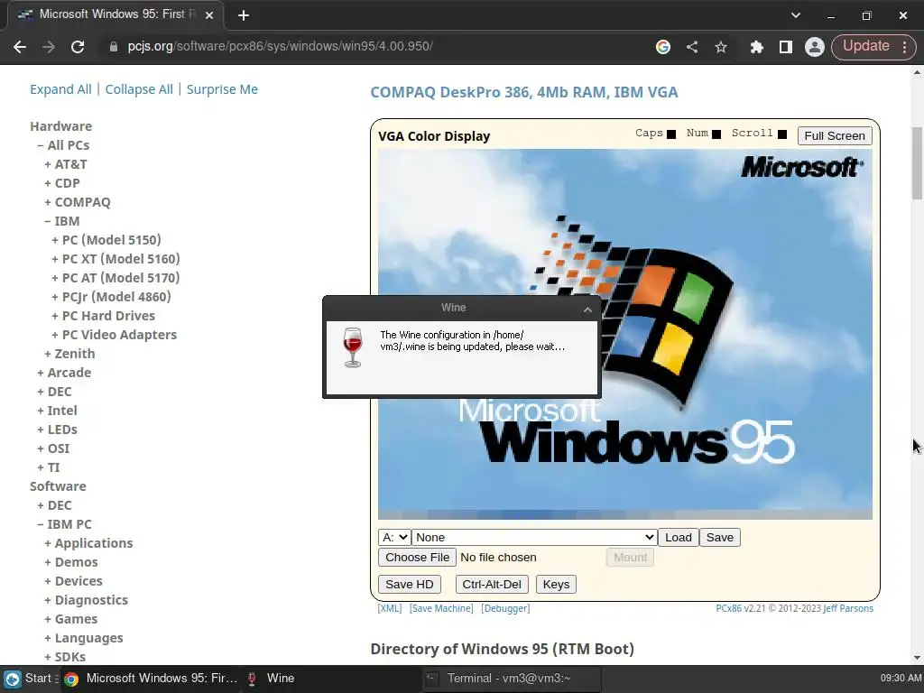This screenshot has width=924, height=693.
Task: Click the Choose File button
Action: (417, 557)
